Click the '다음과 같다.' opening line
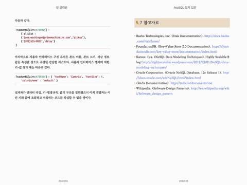The image size is (247, 185). click(x=22, y=21)
